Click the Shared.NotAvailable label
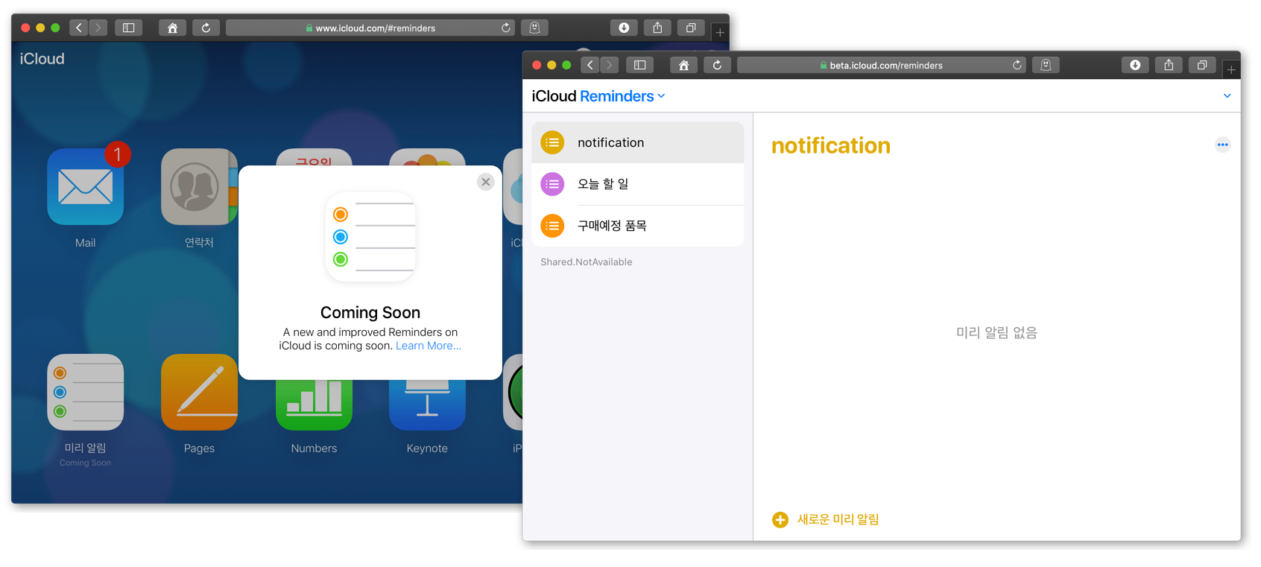The width and height of the screenshot is (1261, 567). 587,262
